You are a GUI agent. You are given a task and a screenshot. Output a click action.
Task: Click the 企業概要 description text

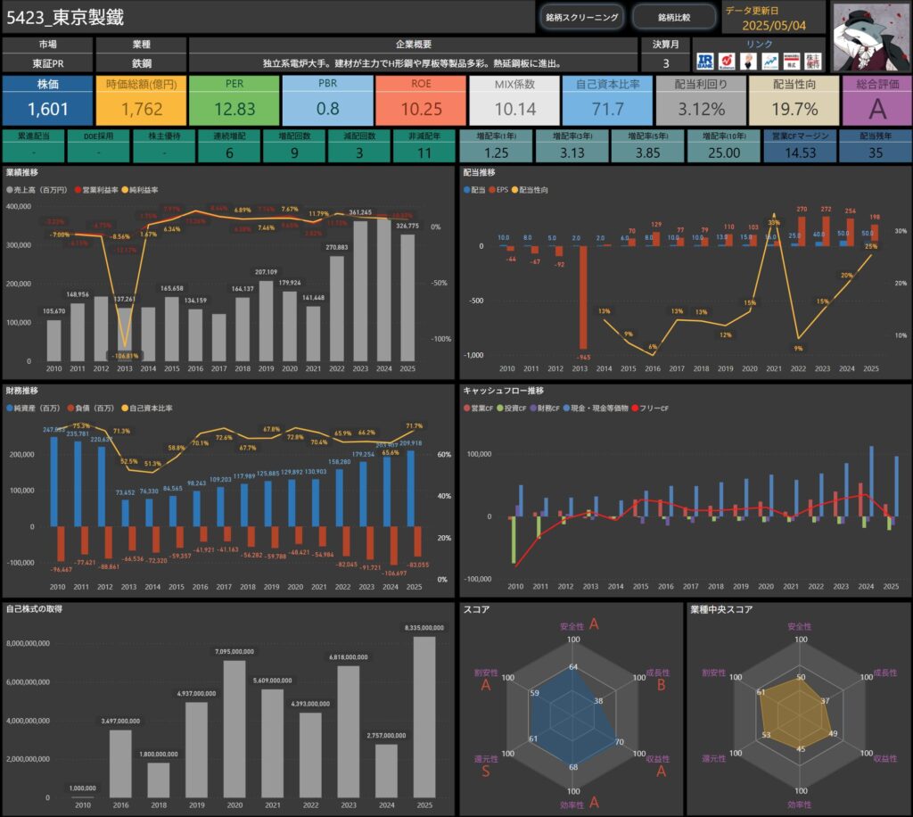[x=413, y=63]
